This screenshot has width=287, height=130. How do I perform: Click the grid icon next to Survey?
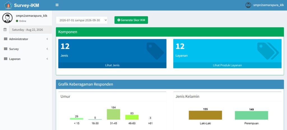6,49
